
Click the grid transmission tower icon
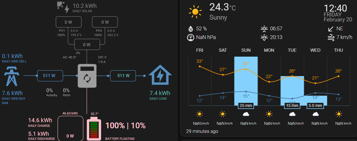click(12, 76)
